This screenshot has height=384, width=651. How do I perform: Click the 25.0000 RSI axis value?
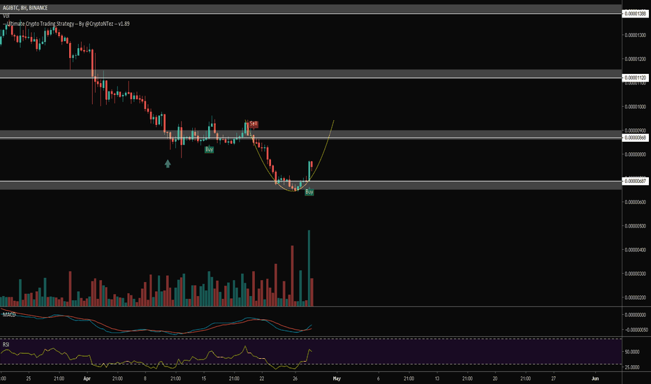pos(632,367)
